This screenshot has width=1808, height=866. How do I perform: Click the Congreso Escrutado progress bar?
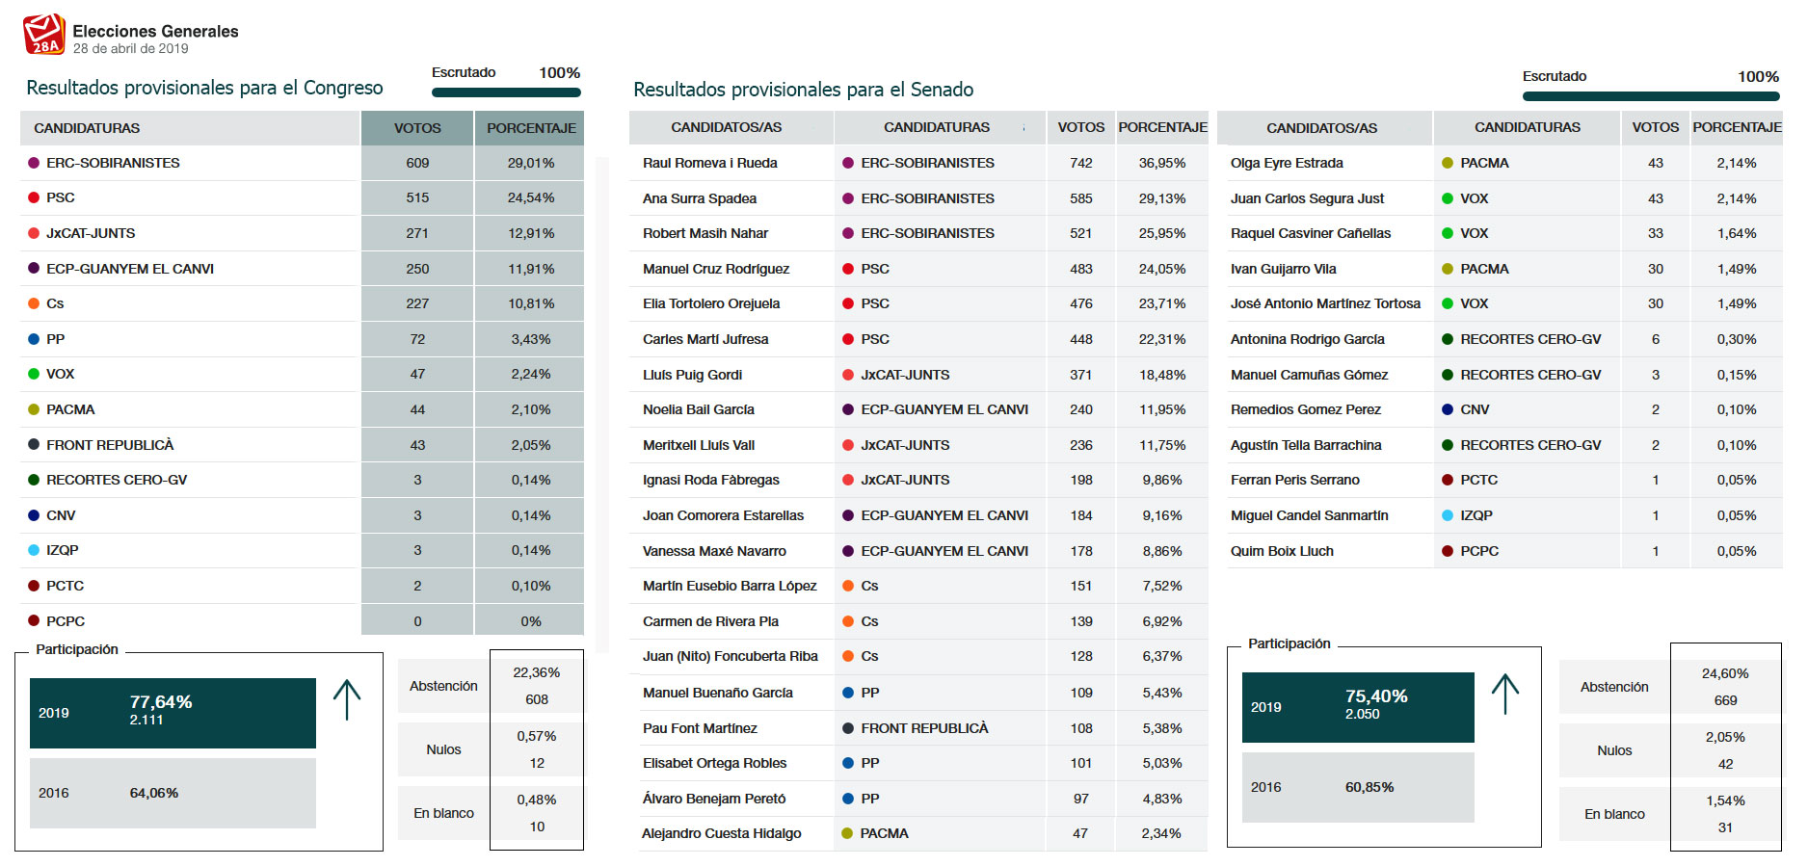pos(506,92)
